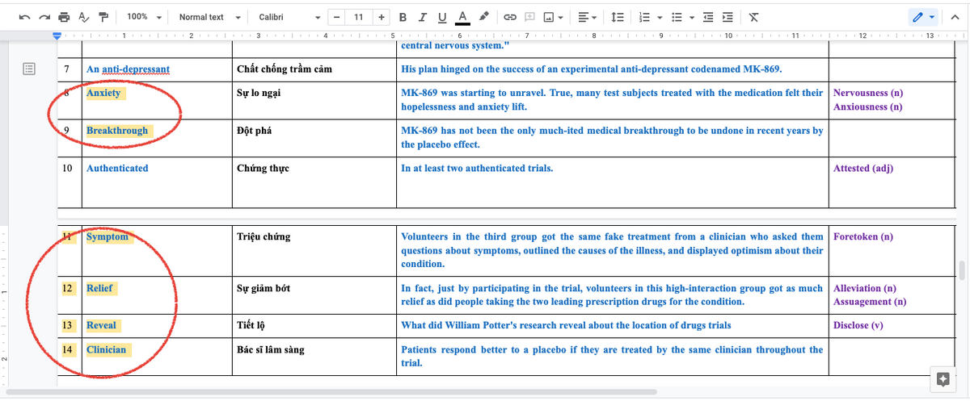970x401 pixels.
Task: Decrease the paragraph indent
Action: pyautogui.click(x=709, y=17)
